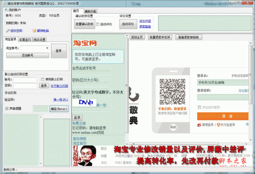This screenshot has width=255, height=174.
Task: Click the orange 登录 button
Action: [223, 116]
